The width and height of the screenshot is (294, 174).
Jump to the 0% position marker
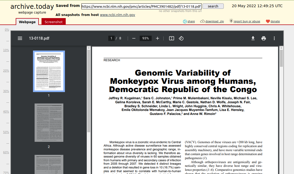7,30
